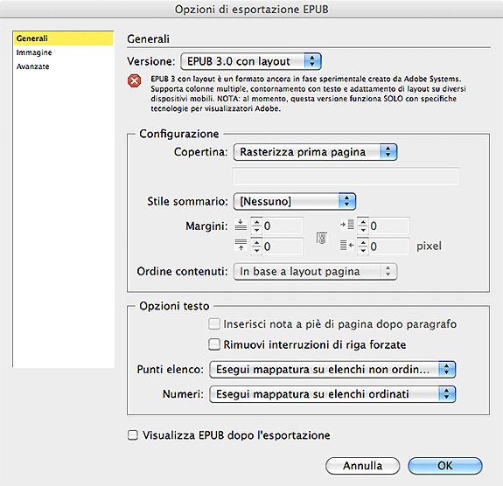Toggle the margin link chain icon
This screenshot has height=486, width=503.
tap(322, 238)
